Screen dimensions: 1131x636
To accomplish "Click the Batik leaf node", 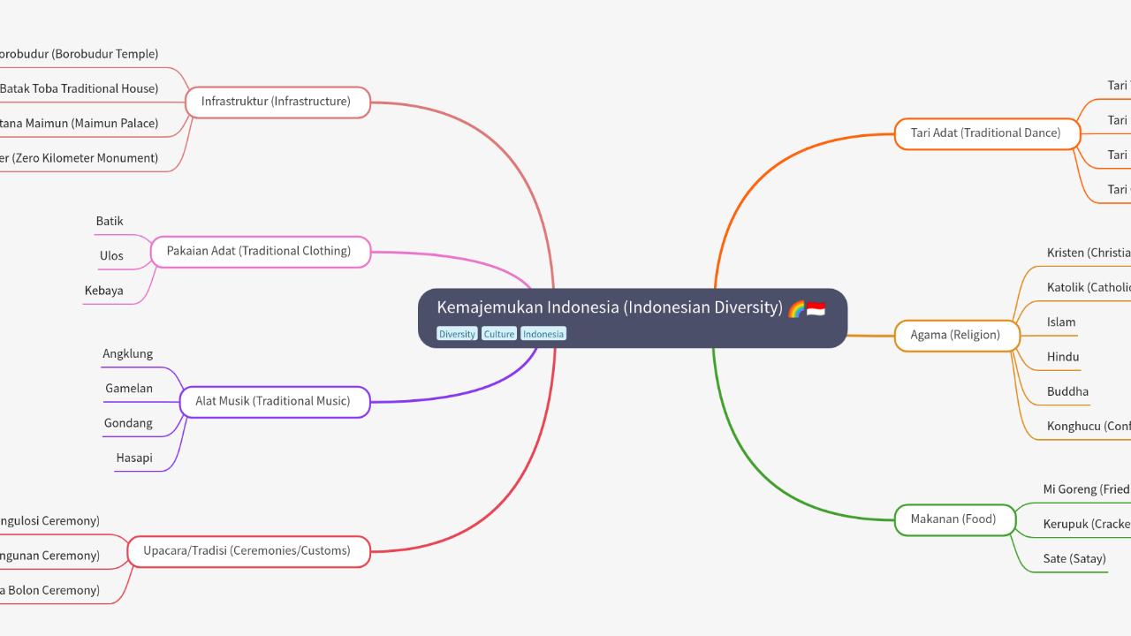I will 110,222.
